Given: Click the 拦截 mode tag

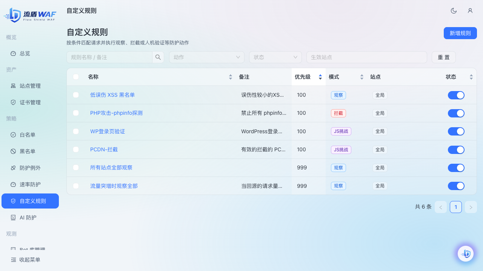Looking at the screenshot, I should pos(338,113).
